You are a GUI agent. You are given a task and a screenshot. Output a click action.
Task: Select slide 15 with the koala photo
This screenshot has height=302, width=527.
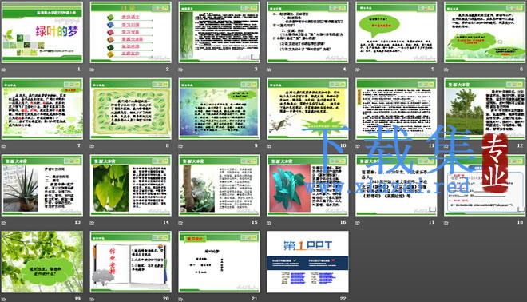click(x=219, y=185)
